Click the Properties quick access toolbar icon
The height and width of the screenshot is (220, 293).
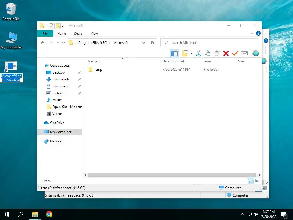click(x=51, y=26)
